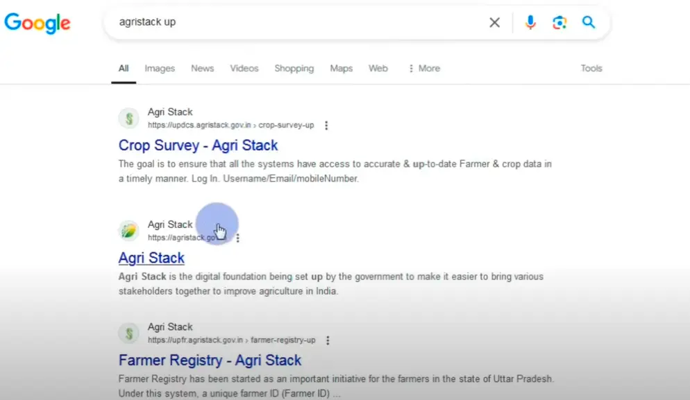
Task: Expand the More search categories menu
Action: [424, 68]
